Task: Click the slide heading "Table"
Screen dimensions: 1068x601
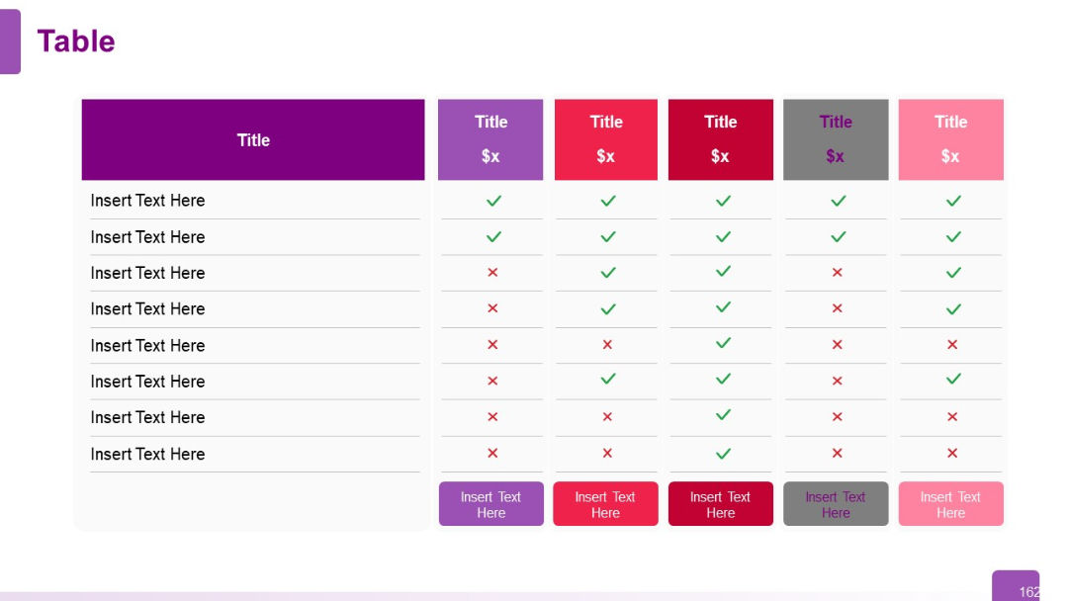Action: pyautogui.click(x=75, y=42)
